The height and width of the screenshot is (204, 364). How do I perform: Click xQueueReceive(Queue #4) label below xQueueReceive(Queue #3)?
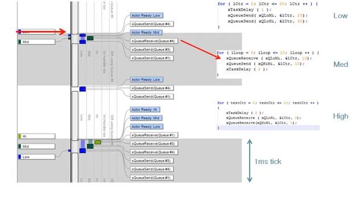[x=154, y=152]
